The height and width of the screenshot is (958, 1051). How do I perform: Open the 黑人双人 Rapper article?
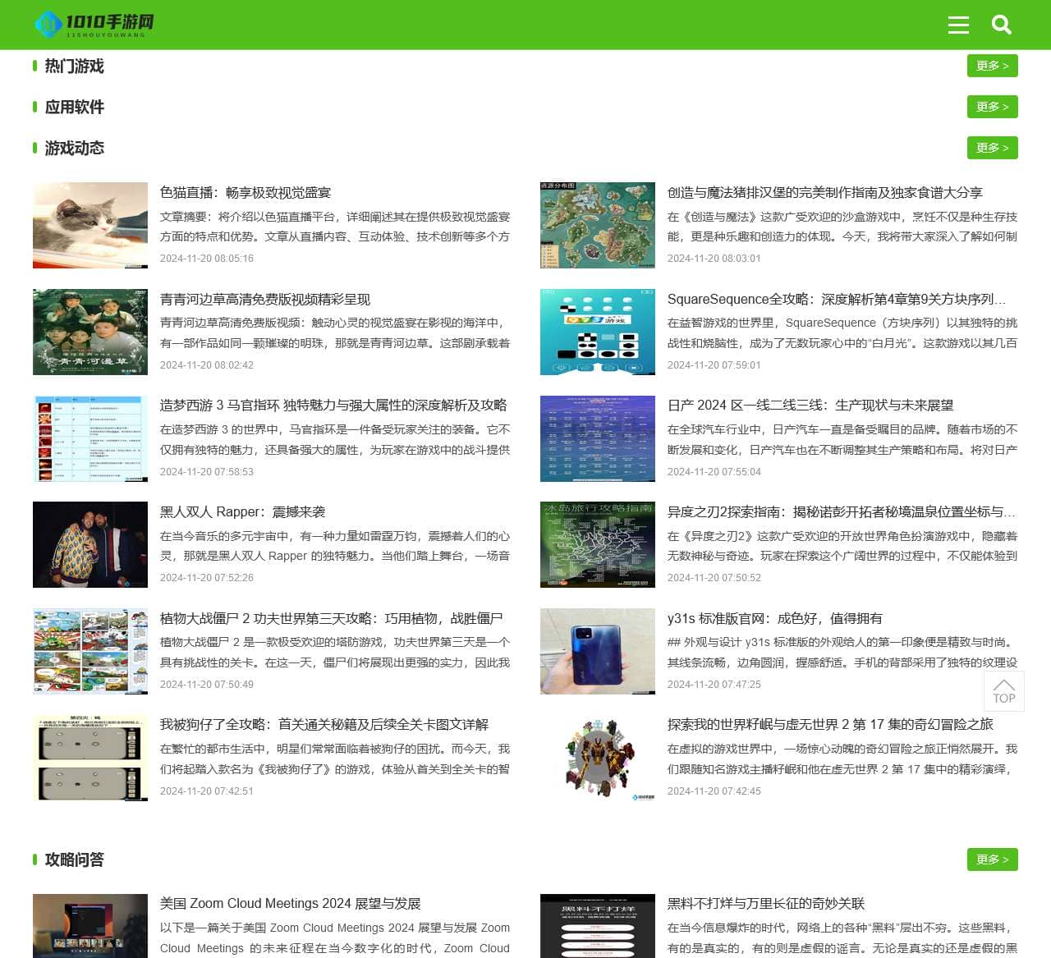coord(243,511)
